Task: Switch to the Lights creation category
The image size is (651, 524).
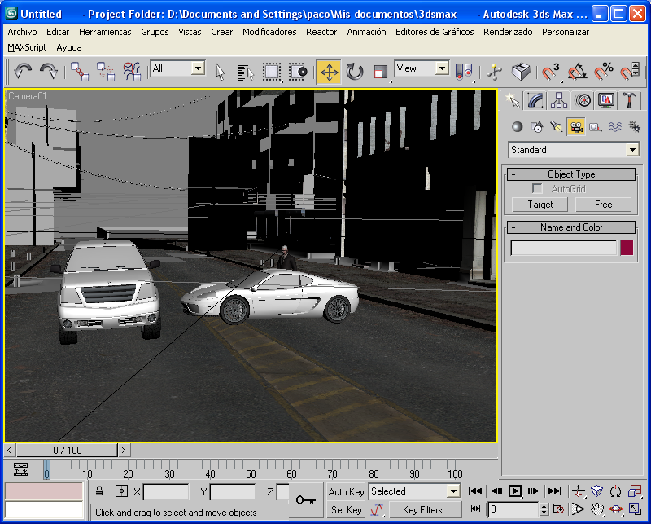Action: pos(555,126)
